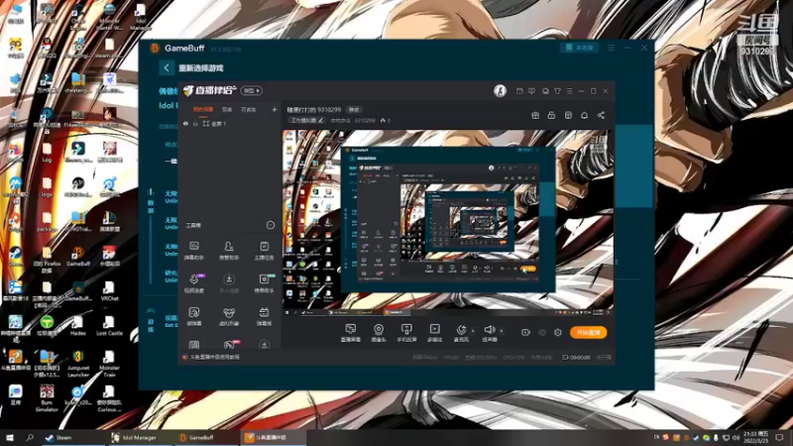Open the T-shirt skin icon in title bar
The image size is (793, 446).
tap(557, 91)
